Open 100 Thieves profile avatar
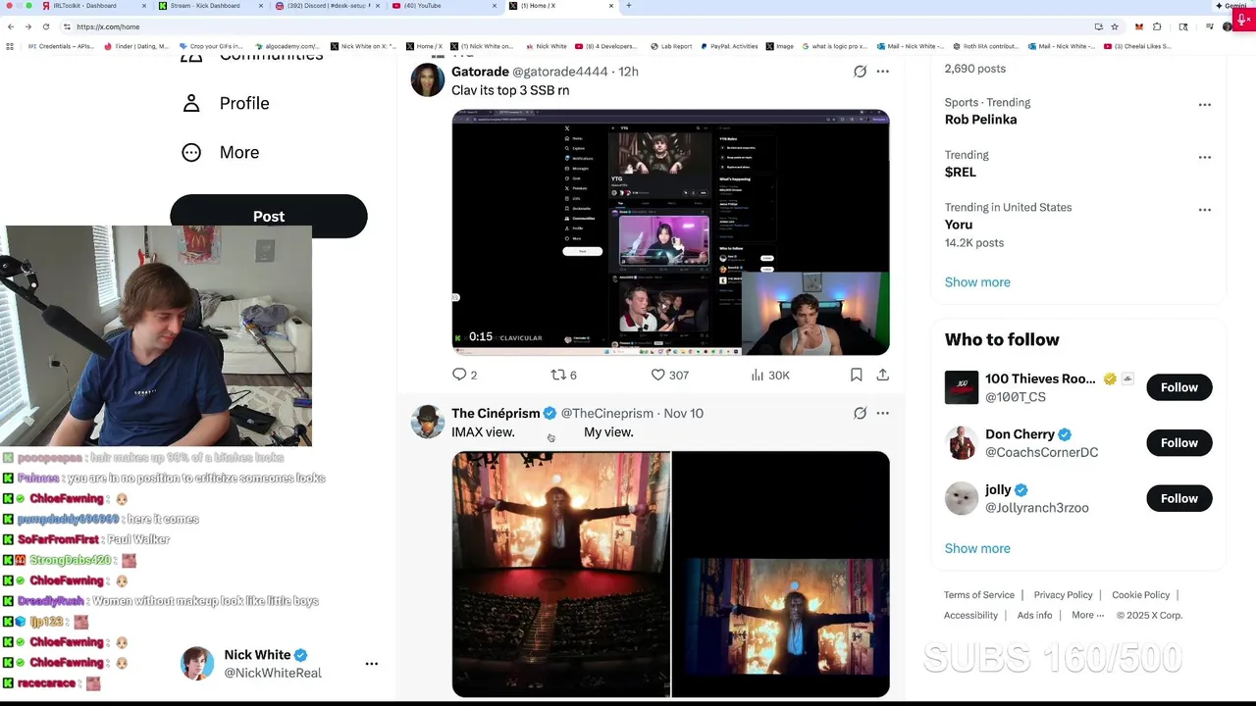Viewport: 1256px width, 706px height. [x=962, y=387]
